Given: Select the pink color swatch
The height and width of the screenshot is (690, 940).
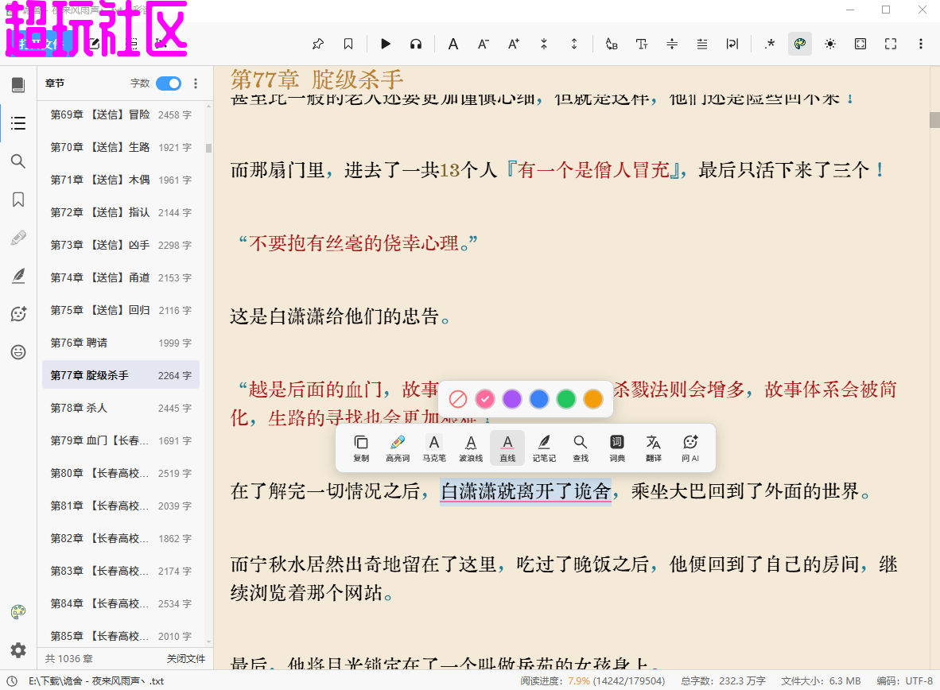Looking at the screenshot, I should (485, 398).
